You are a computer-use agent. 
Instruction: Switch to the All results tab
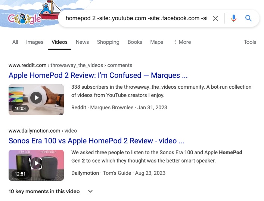coord(15,42)
